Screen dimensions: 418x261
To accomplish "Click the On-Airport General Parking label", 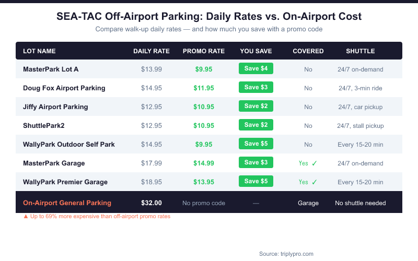I will click(67, 203).
